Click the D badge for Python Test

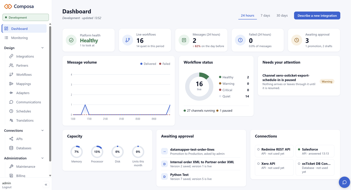coord(164,177)
